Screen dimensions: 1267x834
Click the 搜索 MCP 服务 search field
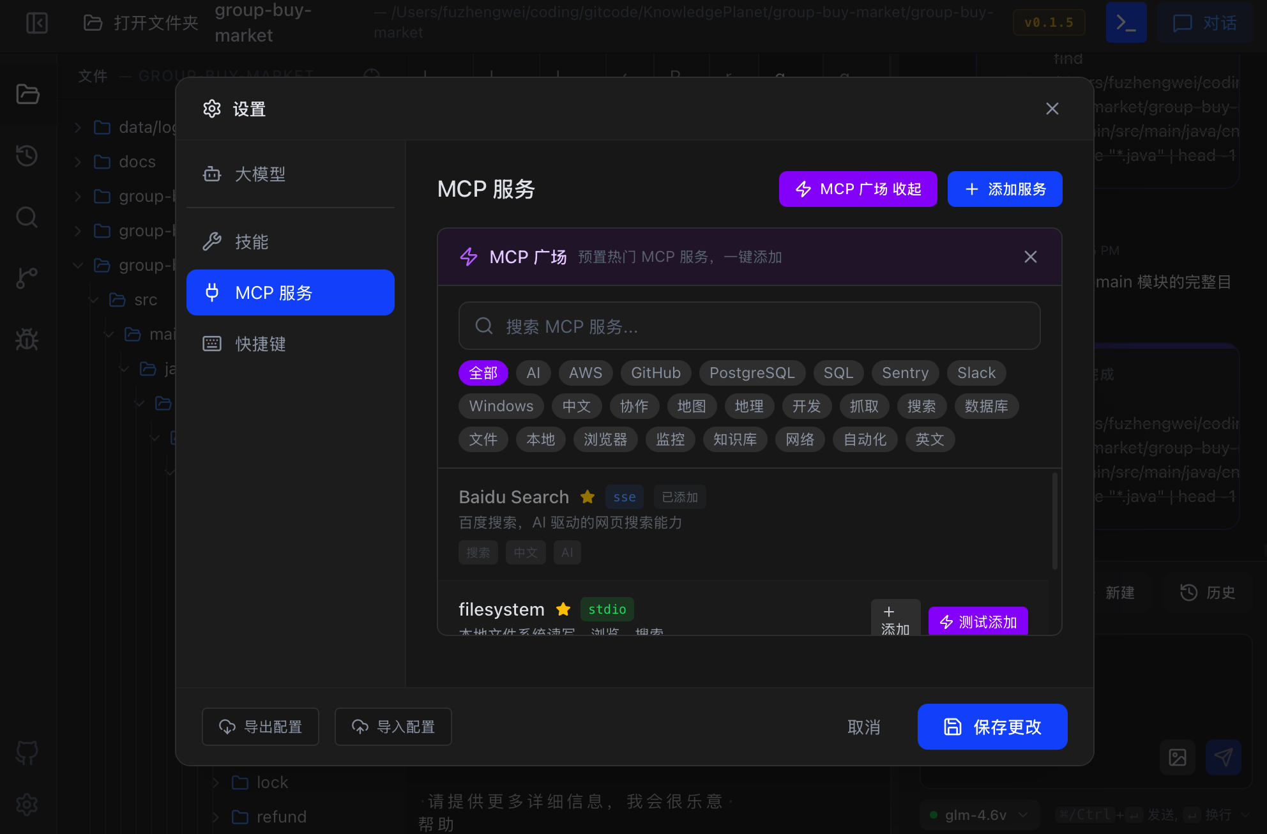pos(749,326)
